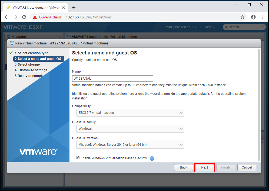The height and width of the screenshot is (191, 269).
Task: Click the magnifier icon in Search box
Action: click(226, 27)
